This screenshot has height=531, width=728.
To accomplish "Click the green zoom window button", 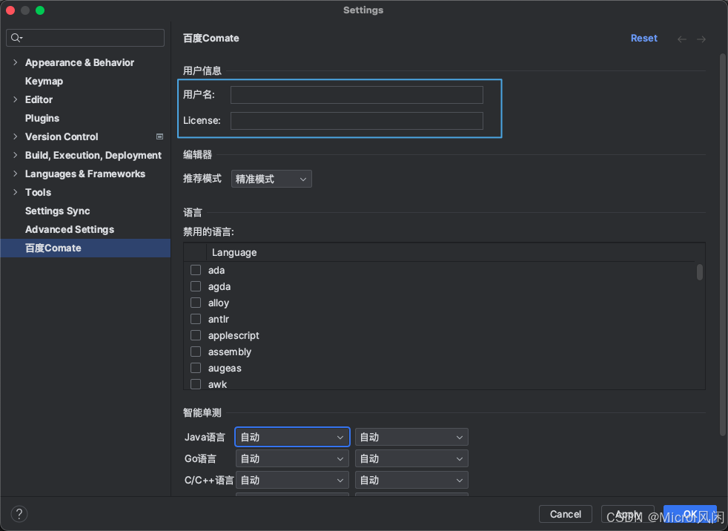I will pos(40,10).
